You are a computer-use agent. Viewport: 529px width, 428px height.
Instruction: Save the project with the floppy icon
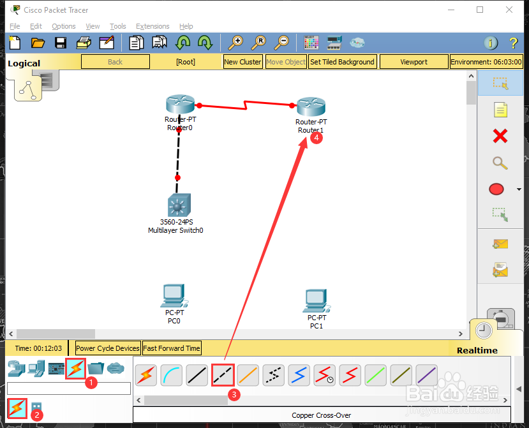tap(61, 43)
